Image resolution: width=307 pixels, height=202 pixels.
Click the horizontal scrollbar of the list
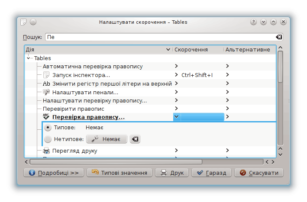pyautogui.click(x=116, y=162)
